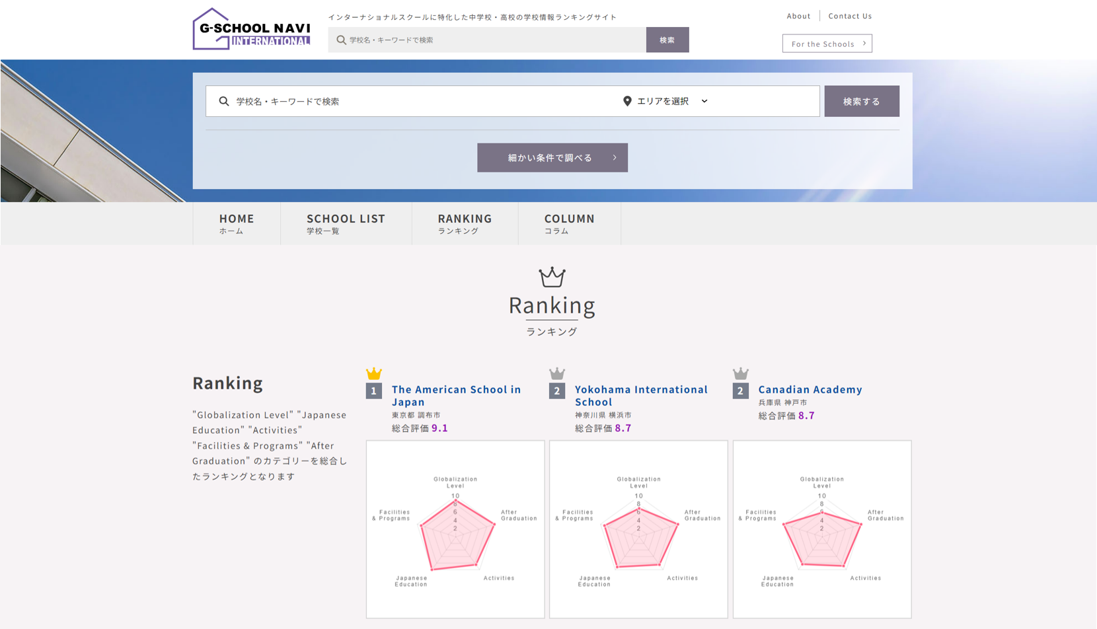Image resolution: width=1097 pixels, height=629 pixels.
Task: Open the SCHOOL LIST tab
Action: [x=346, y=223]
